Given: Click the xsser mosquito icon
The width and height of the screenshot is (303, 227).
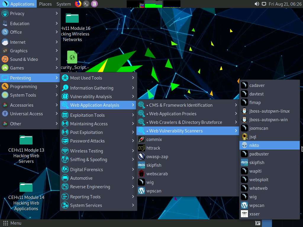Looking at the screenshot, I should coord(244,214).
